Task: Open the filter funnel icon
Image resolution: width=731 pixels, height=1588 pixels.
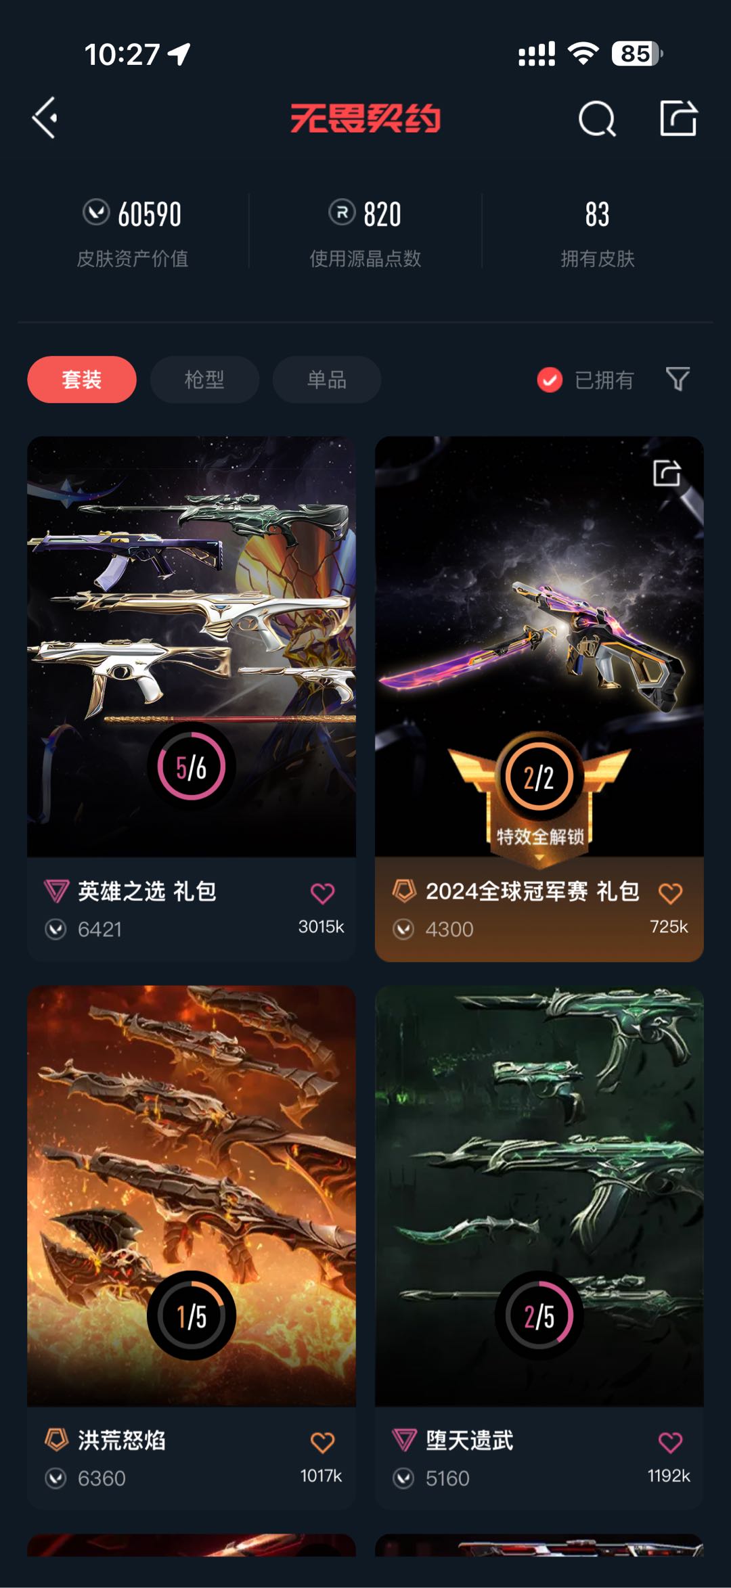Action: pos(678,379)
